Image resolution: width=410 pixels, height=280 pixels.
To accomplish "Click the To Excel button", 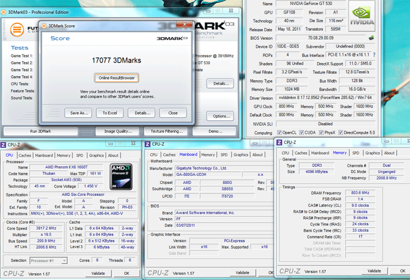I will pyautogui.click(x=110, y=113).
